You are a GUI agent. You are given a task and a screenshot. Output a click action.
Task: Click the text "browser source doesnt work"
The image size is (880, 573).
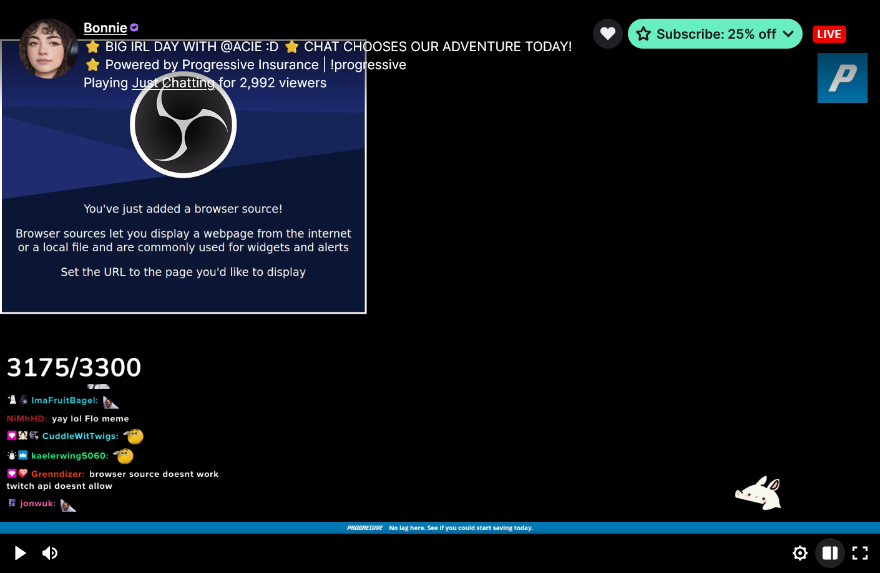(x=154, y=474)
